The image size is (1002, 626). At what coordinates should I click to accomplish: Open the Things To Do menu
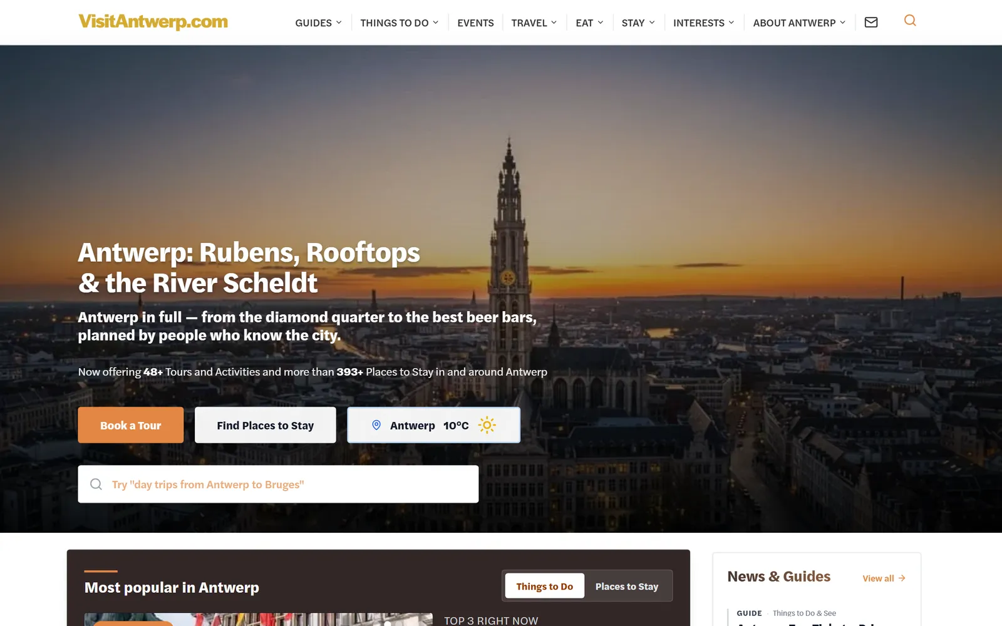[395, 23]
